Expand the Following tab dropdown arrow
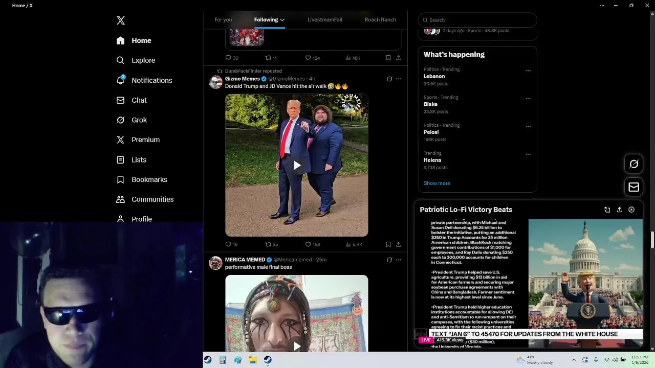Screen dimensions: 655x368 [282, 20]
